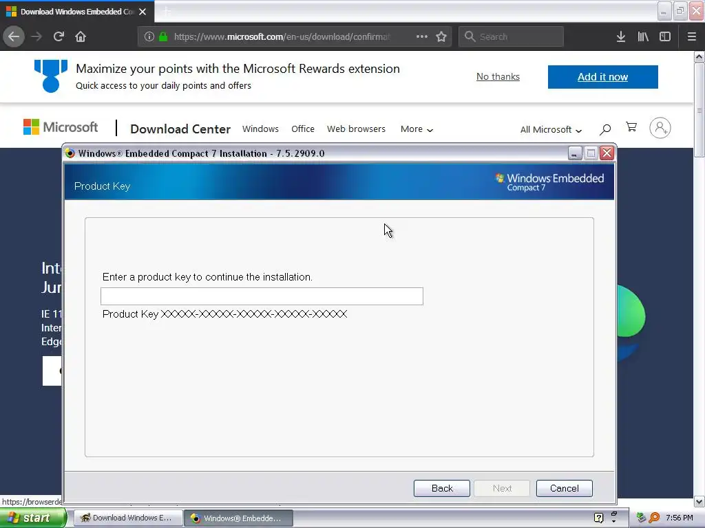The width and height of the screenshot is (705, 528).
Task: Close the Download Windows Embedded tab
Action: [x=143, y=12]
